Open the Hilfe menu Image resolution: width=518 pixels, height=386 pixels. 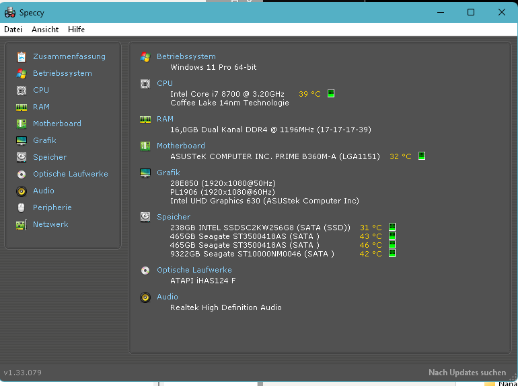coord(76,30)
